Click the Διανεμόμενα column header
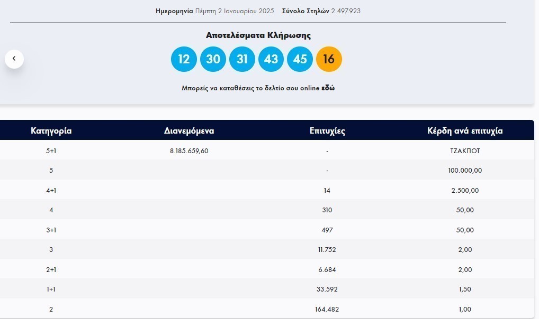539x319 pixels. [189, 131]
